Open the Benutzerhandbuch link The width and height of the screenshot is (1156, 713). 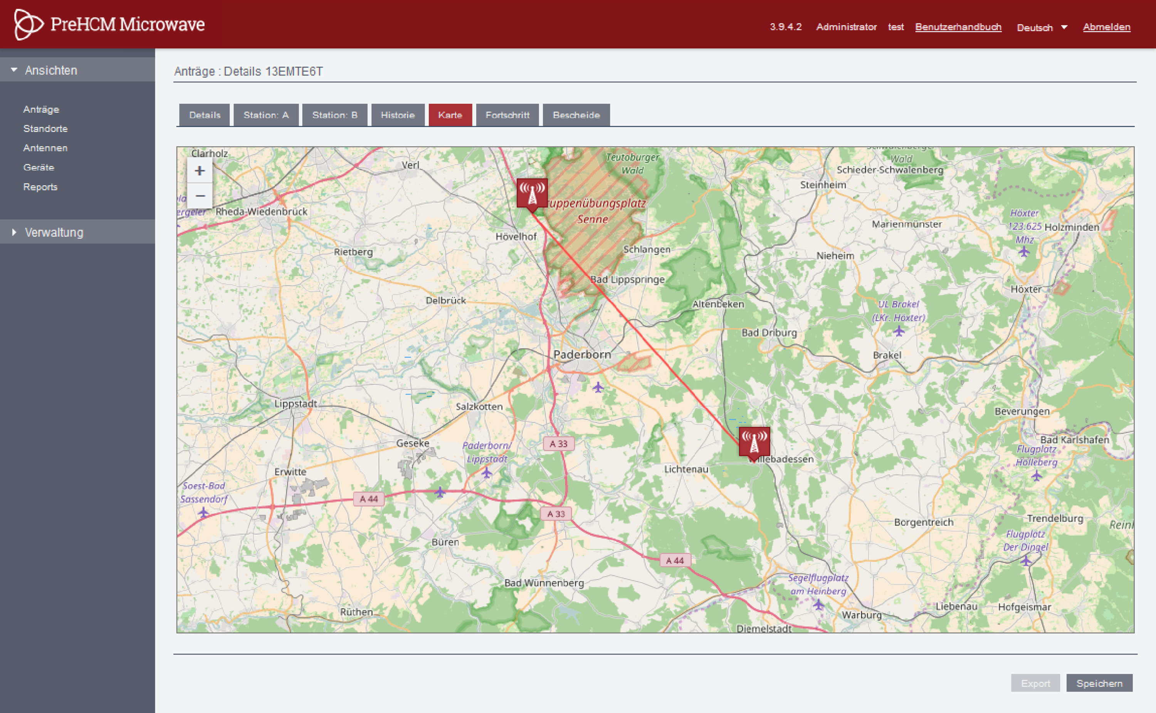(958, 27)
